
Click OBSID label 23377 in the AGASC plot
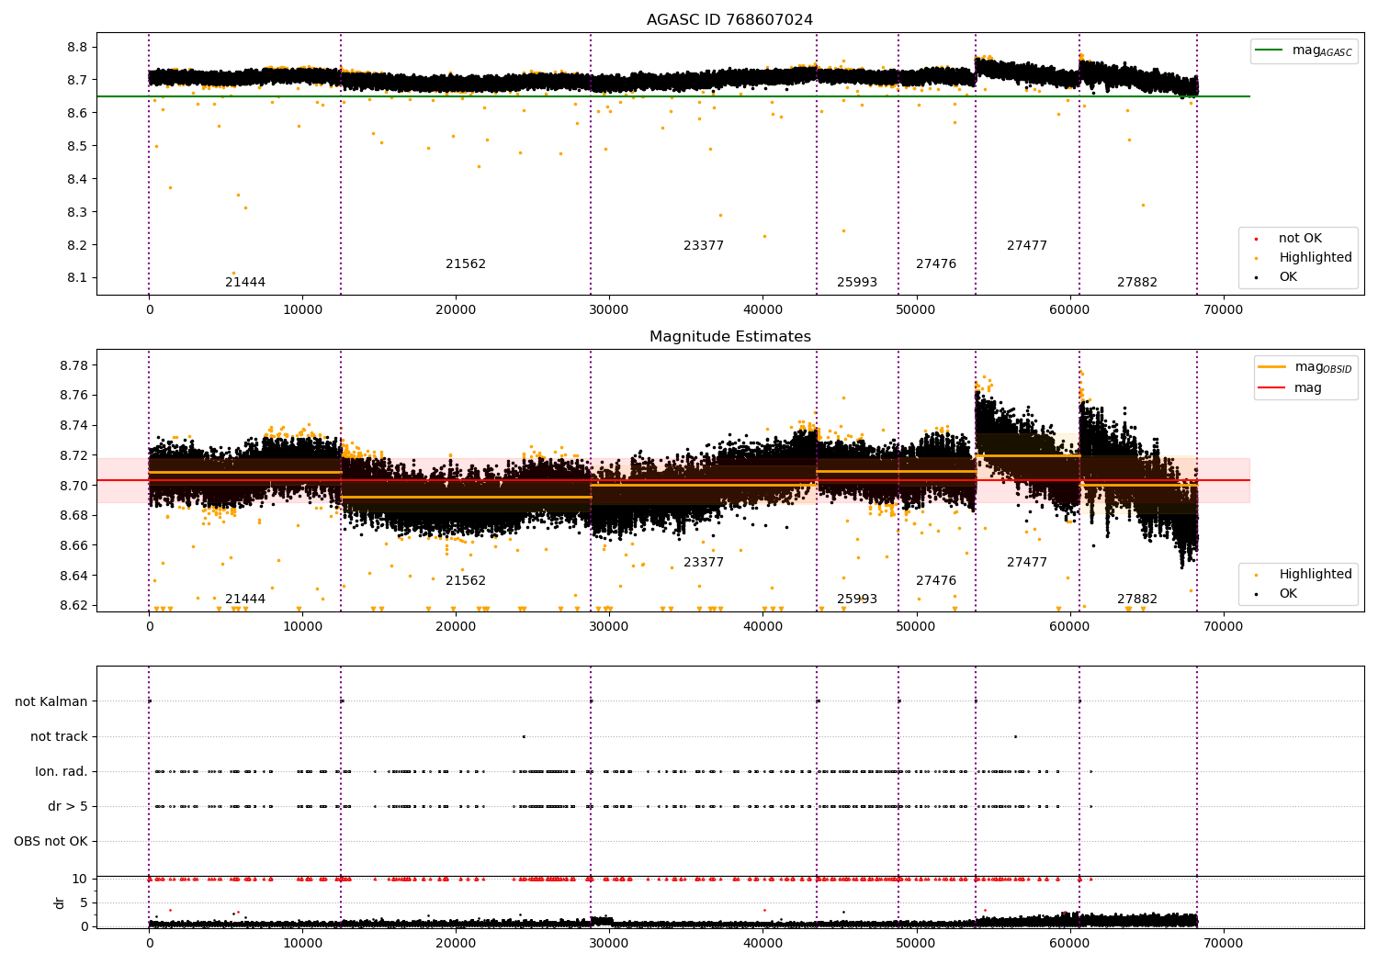[x=704, y=246]
